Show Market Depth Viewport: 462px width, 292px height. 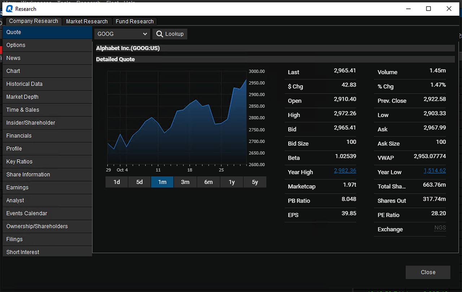click(x=47, y=97)
